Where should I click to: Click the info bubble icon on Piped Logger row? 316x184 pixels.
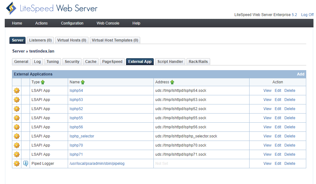tap(26, 164)
